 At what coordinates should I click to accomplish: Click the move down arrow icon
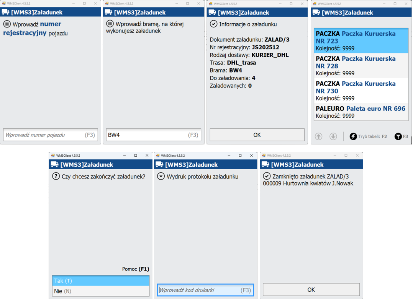(333, 136)
